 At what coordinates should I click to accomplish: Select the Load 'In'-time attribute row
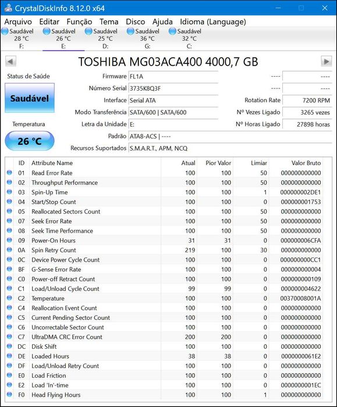pyautogui.click(x=164, y=385)
